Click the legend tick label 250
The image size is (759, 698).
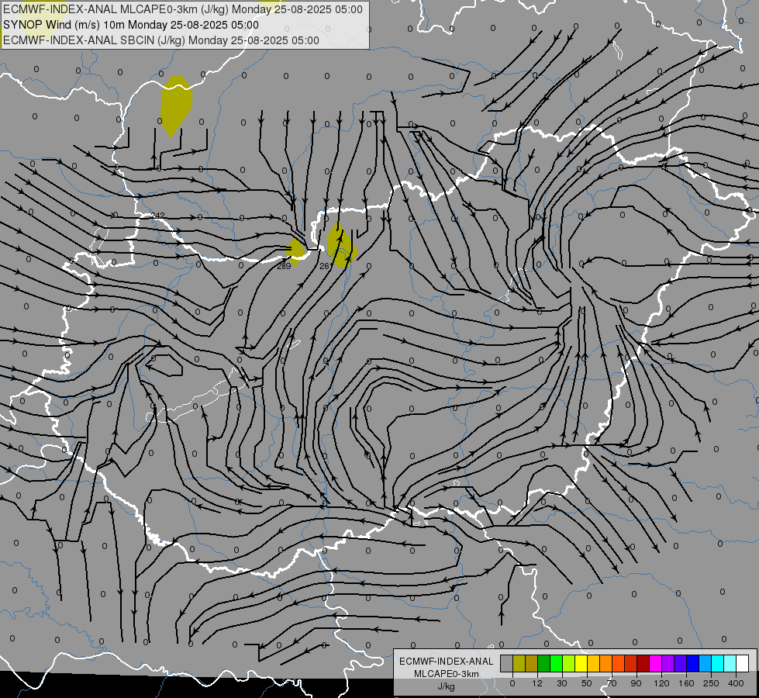[x=711, y=683]
